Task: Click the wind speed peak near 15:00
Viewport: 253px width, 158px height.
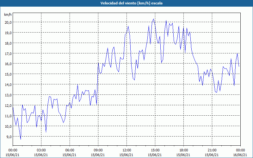Action: [x=153, y=19]
